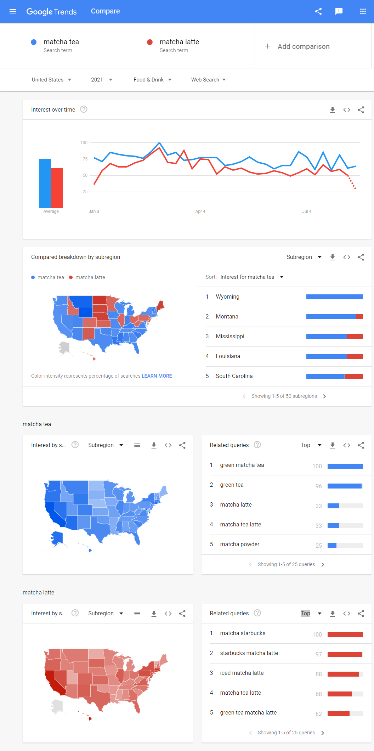Open the Related queries help tooltip
Screen dimensions: 374x751
pyautogui.click(x=257, y=445)
